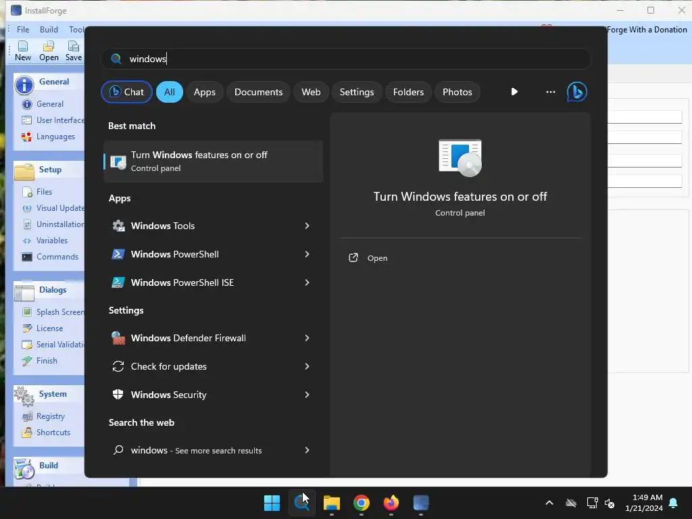The image size is (692, 519).
Task: Switch to InstallForge via its taskbar icon
Action: [x=421, y=503]
